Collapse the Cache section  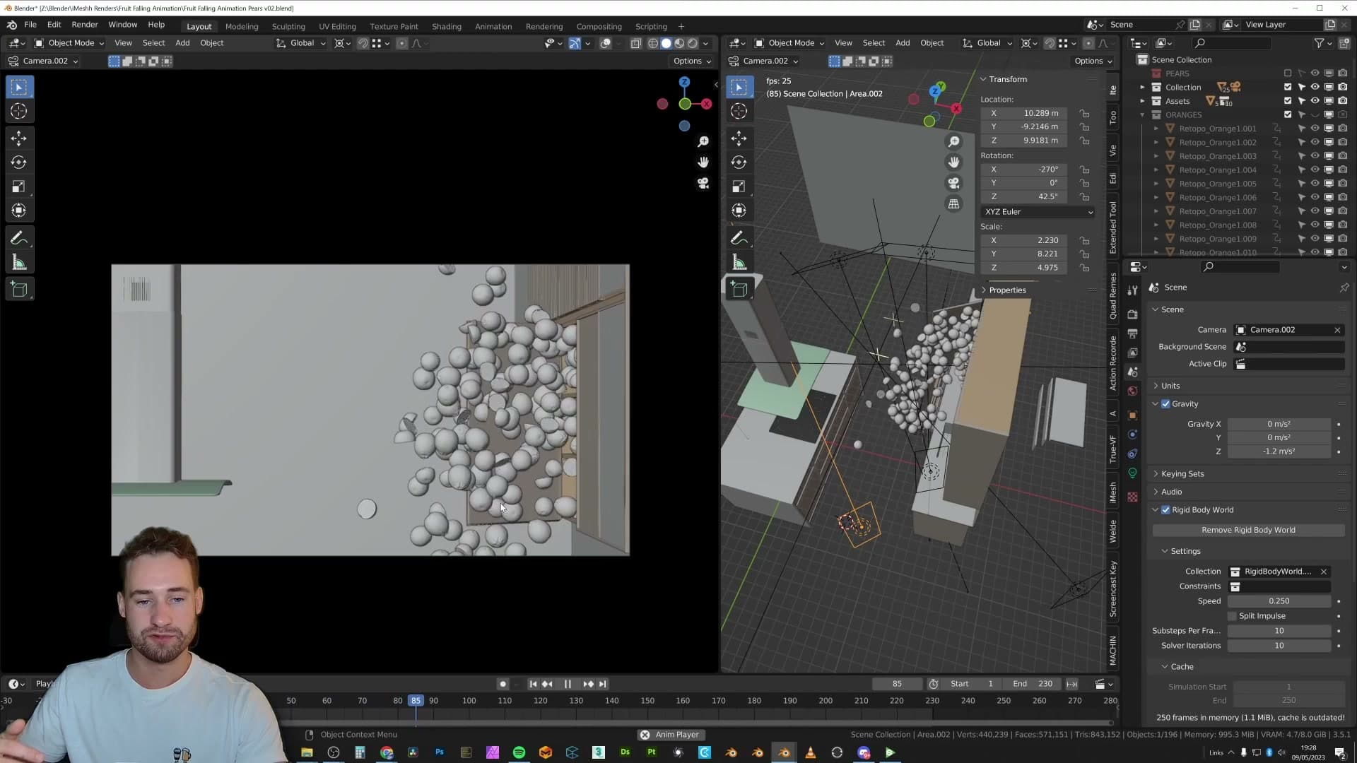click(x=1181, y=667)
